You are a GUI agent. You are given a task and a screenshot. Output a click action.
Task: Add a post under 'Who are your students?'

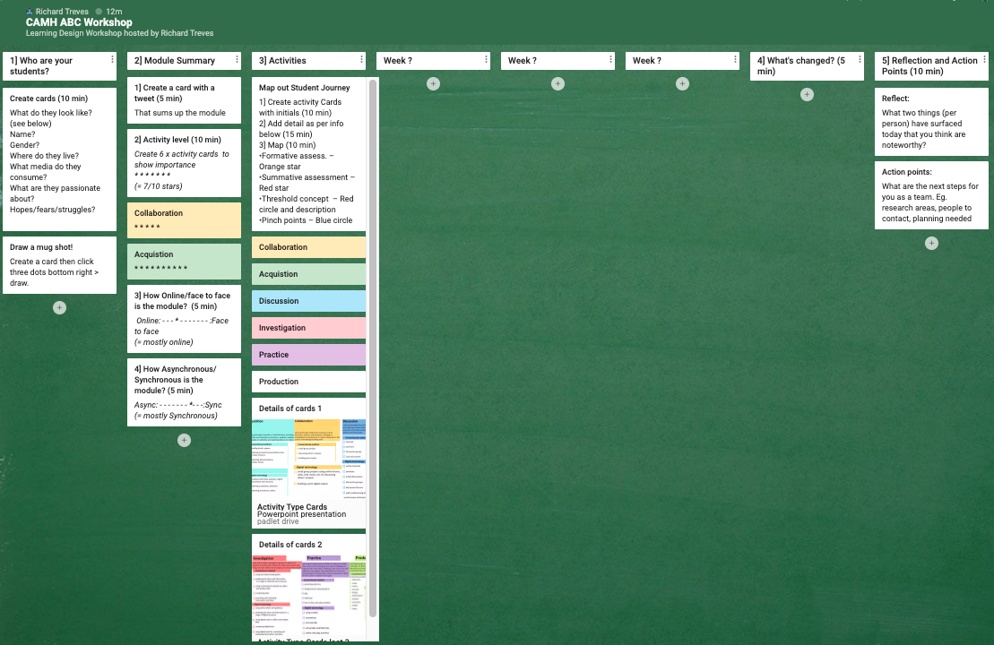coord(59,308)
